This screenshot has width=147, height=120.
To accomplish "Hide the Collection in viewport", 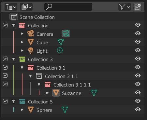I will pos(138,25).
